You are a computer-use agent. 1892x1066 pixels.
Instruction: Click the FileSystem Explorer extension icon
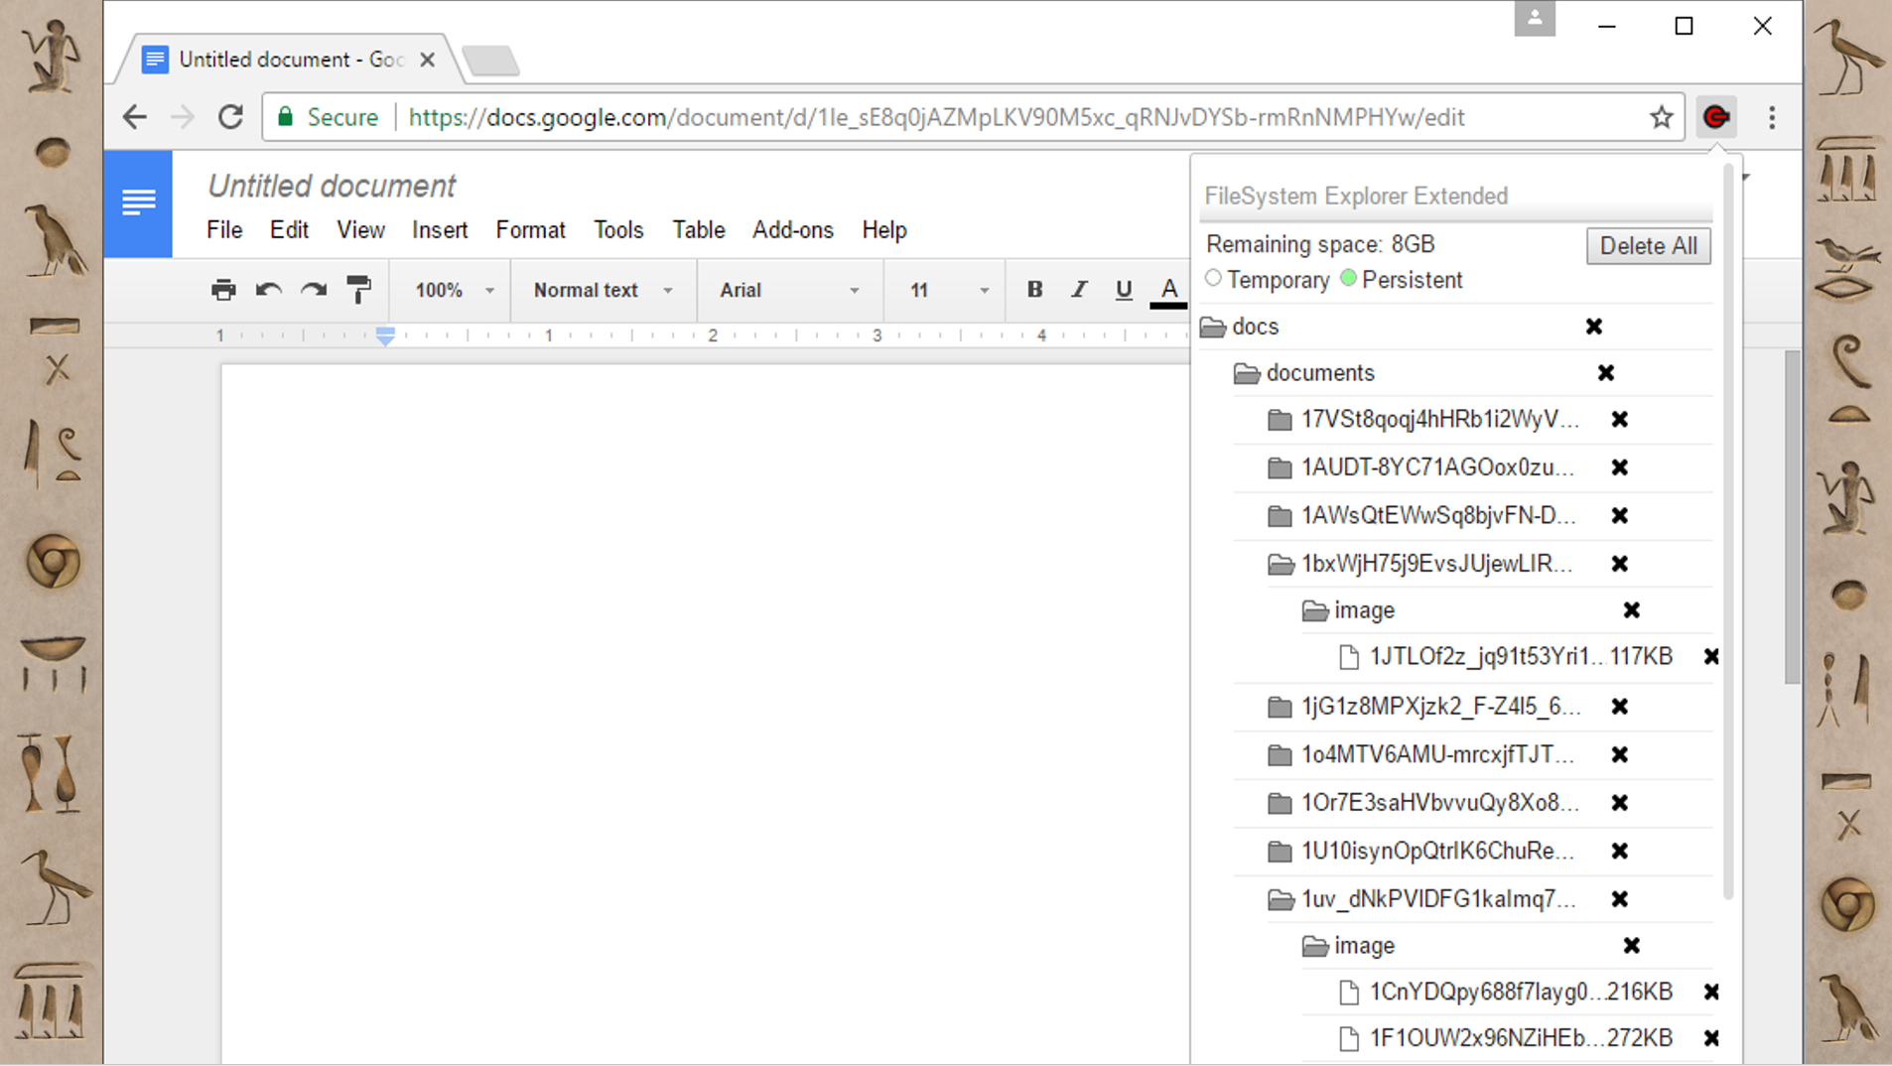click(x=1716, y=117)
